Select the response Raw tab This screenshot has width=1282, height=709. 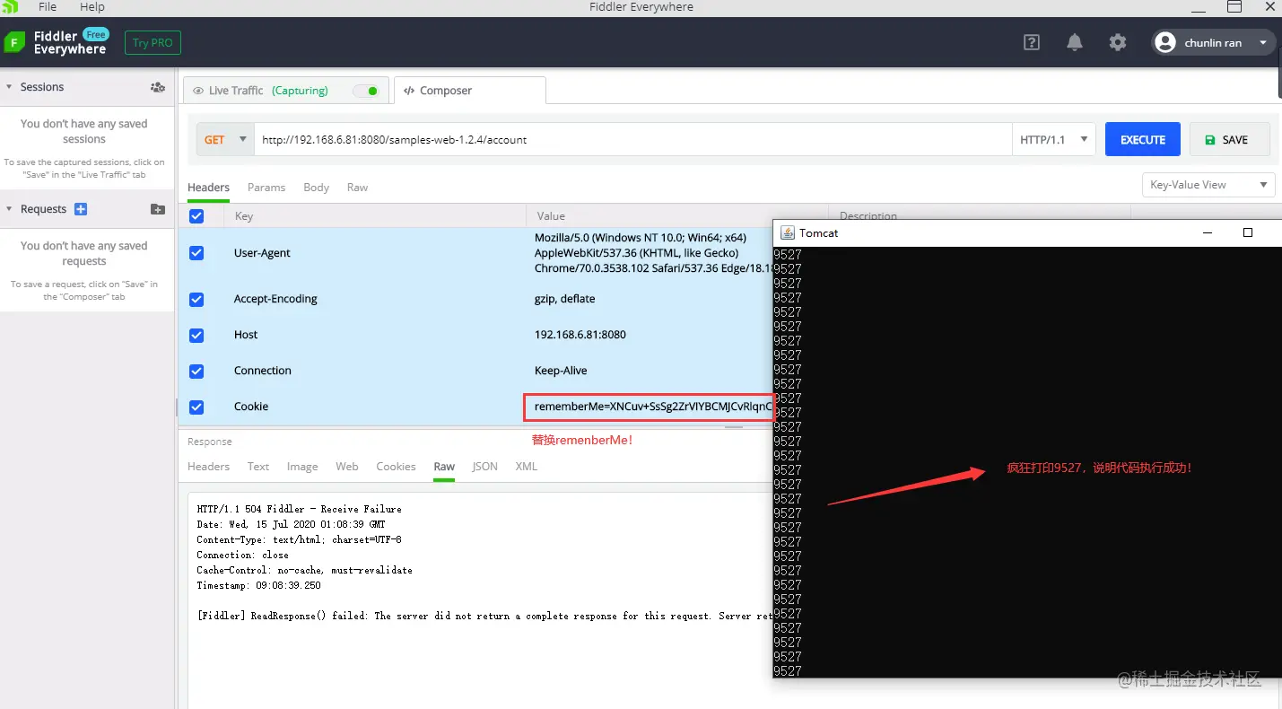point(444,467)
